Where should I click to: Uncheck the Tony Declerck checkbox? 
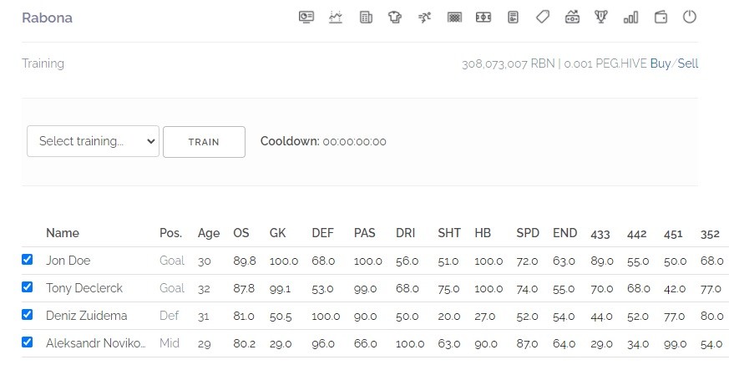27,286
